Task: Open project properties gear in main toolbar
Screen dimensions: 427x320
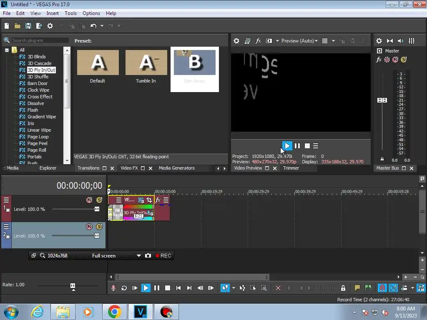Action: pos(50,26)
